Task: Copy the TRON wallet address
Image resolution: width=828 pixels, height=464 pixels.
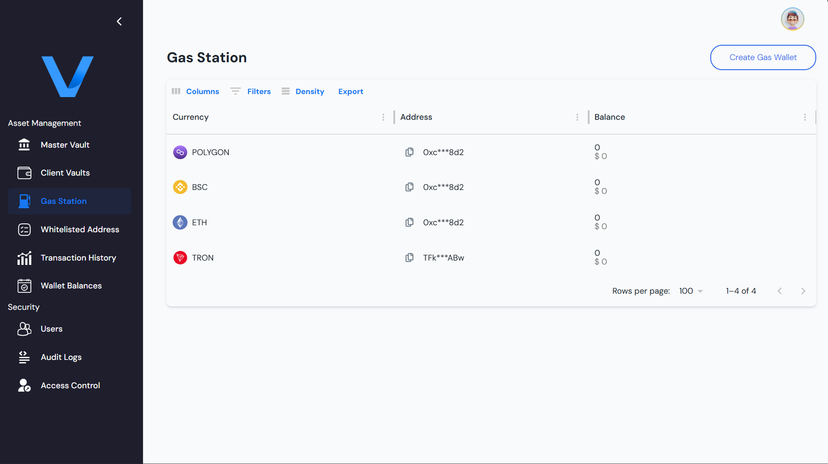Action: [409, 258]
